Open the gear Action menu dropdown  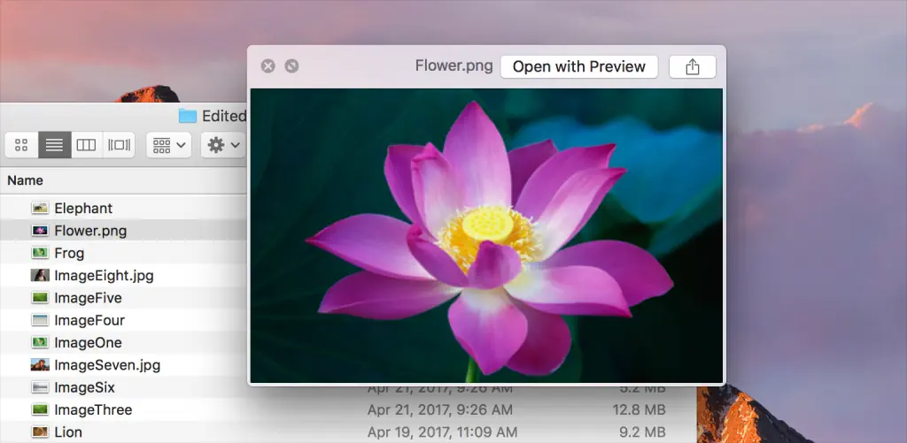(x=222, y=145)
